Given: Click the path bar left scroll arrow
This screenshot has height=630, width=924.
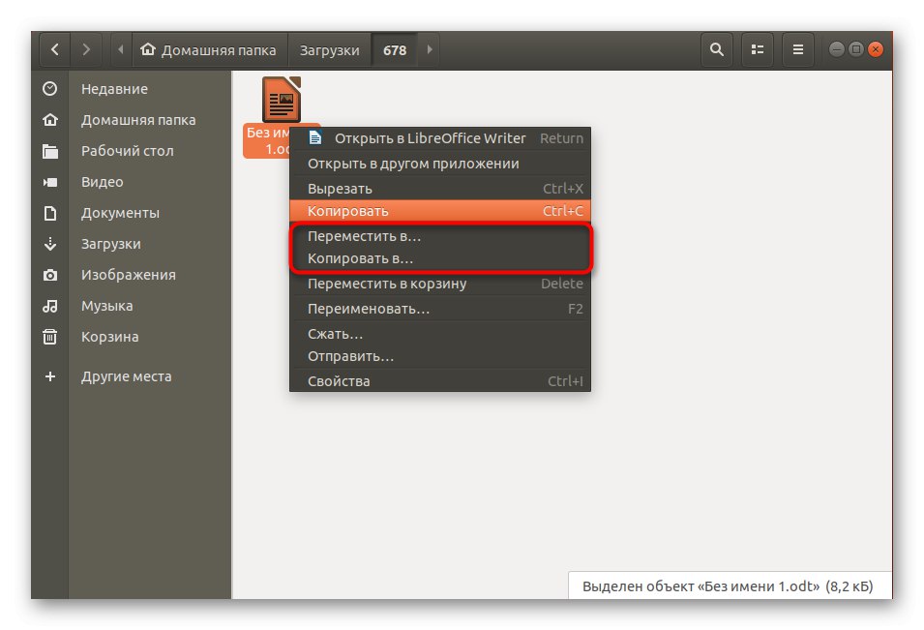Looking at the screenshot, I should (x=121, y=50).
